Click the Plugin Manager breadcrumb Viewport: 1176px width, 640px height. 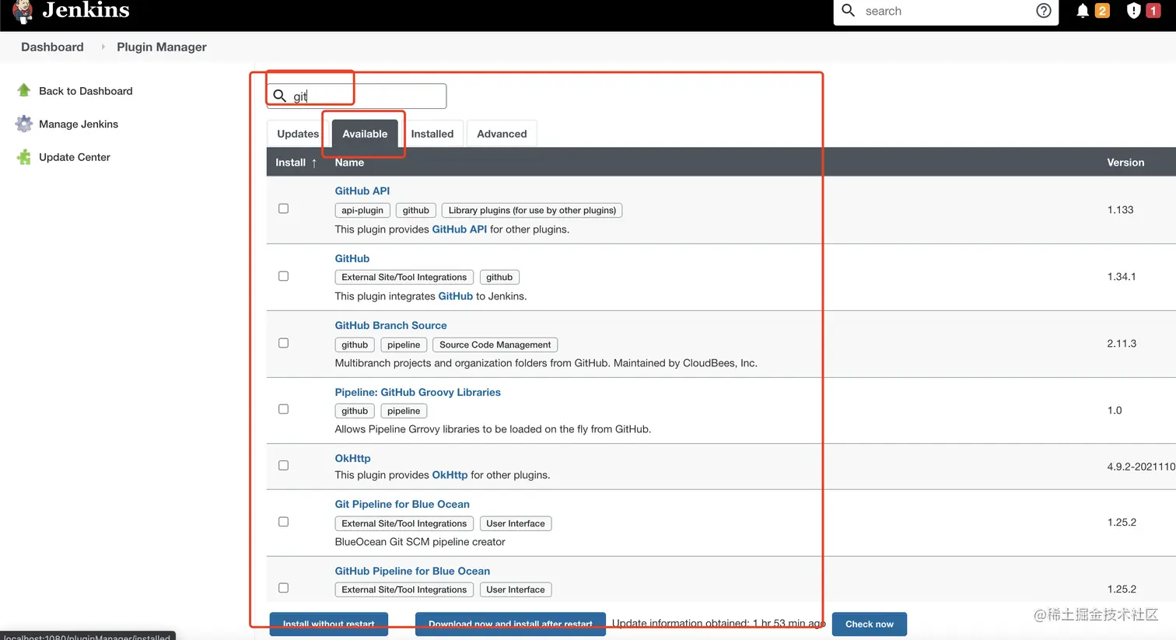[162, 47]
